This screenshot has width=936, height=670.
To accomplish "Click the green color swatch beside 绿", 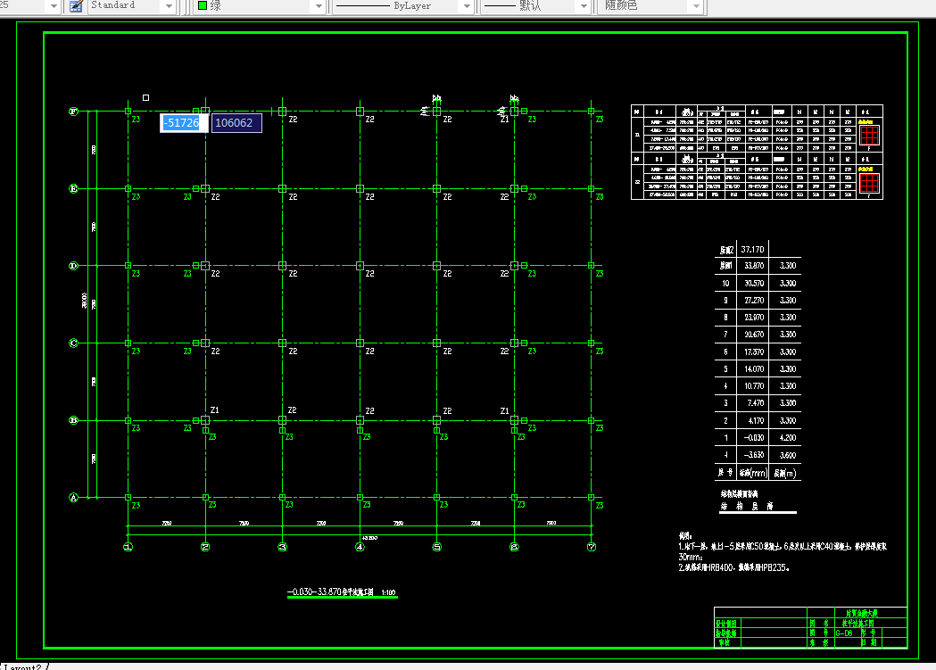I will tap(203, 5).
